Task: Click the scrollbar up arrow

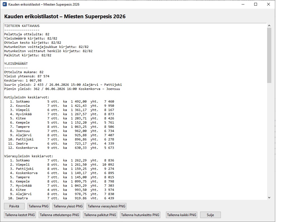Action: [x=269, y=26]
